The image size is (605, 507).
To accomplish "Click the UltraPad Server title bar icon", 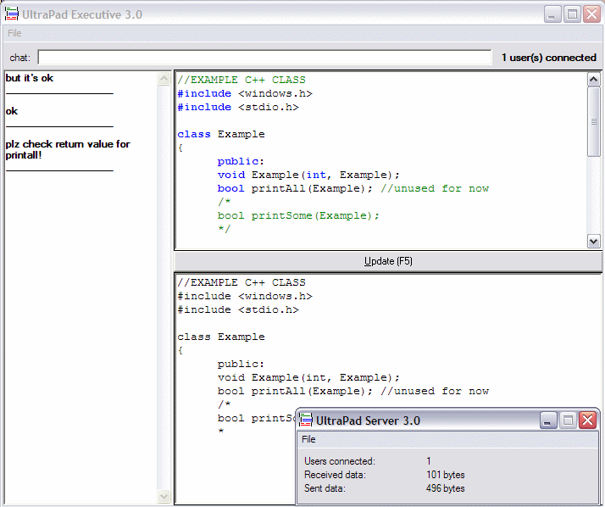I will point(306,420).
